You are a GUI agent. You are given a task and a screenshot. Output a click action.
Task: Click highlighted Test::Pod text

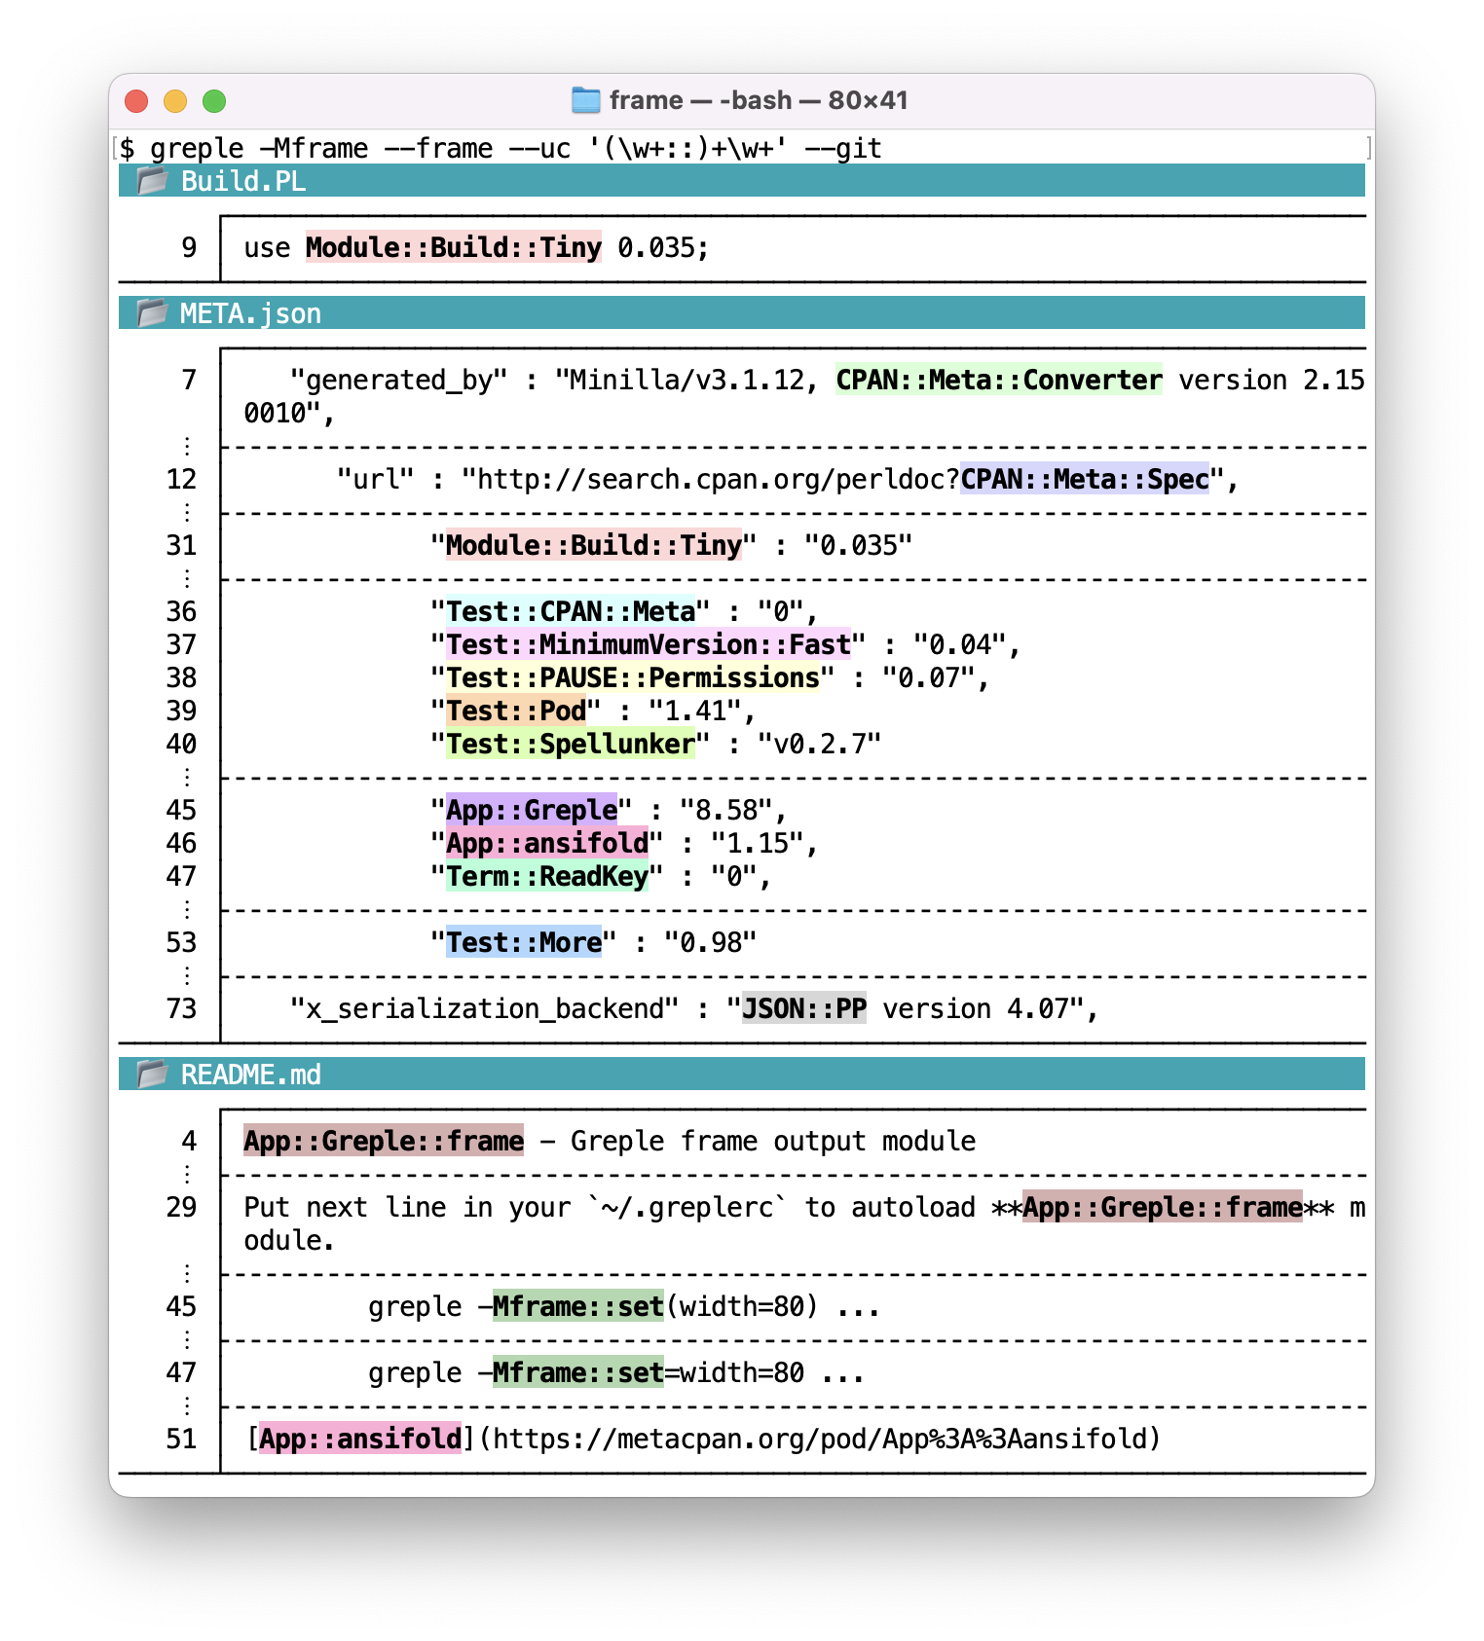(x=516, y=711)
